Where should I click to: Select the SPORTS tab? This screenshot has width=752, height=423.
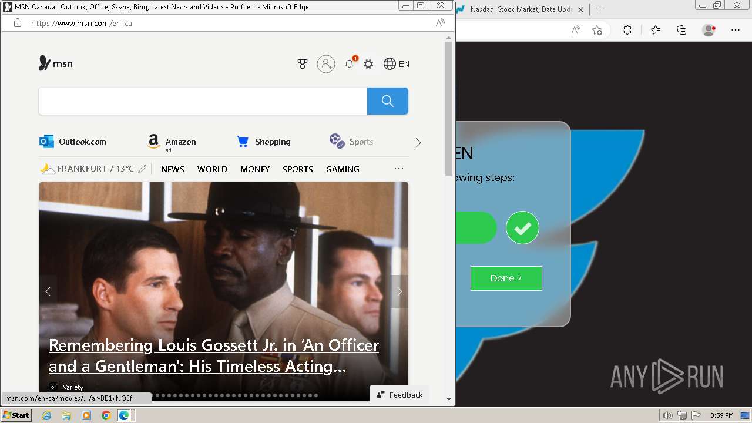tap(298, 169)
